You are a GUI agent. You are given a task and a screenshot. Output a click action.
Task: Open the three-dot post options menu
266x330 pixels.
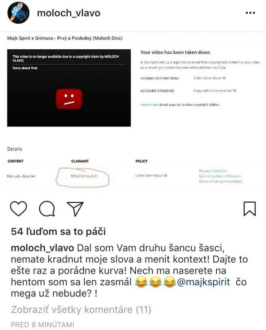point(250,13)
